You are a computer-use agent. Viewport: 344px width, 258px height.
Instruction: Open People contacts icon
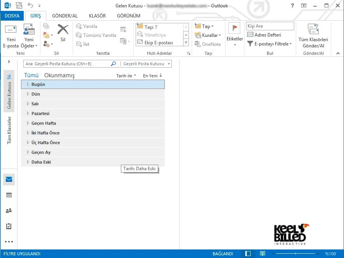9,211
